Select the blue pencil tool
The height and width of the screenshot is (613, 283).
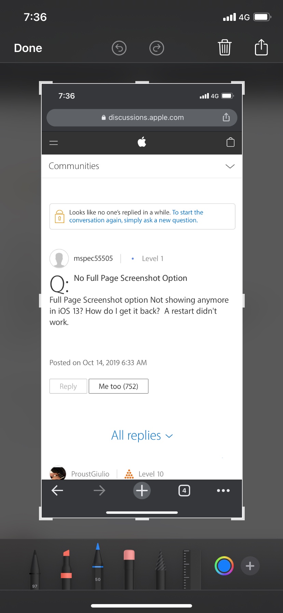click(x=98, y=566)
